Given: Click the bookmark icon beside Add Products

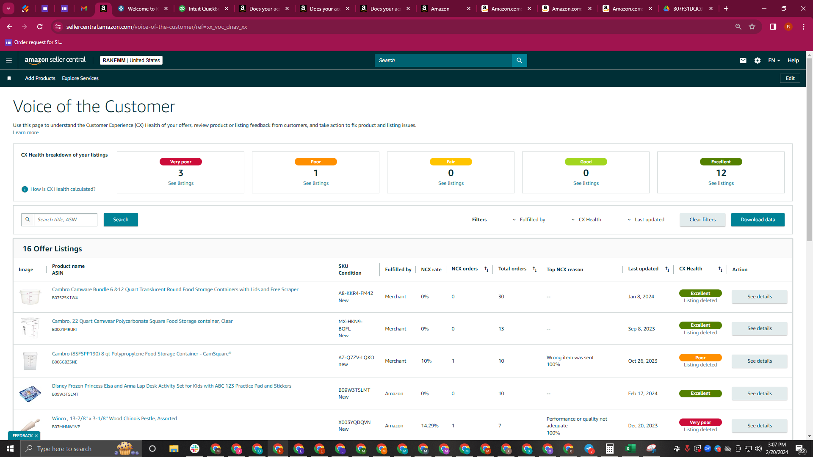Looking at the screenshot, I should 9,78.
